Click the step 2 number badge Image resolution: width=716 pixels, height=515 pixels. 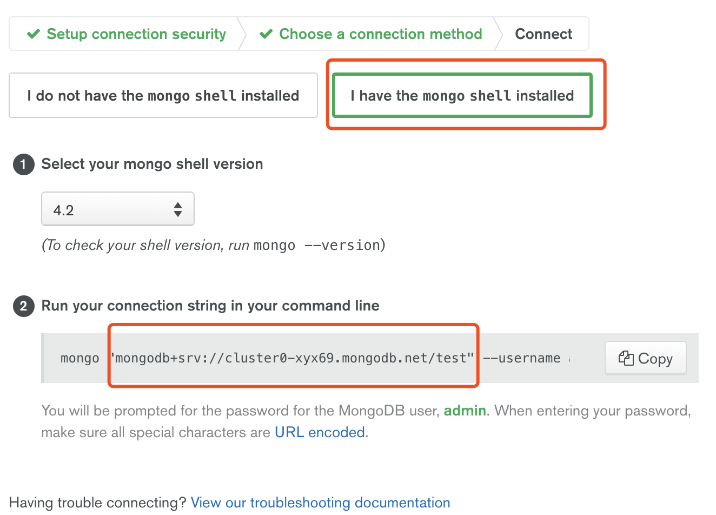point(23,306)
